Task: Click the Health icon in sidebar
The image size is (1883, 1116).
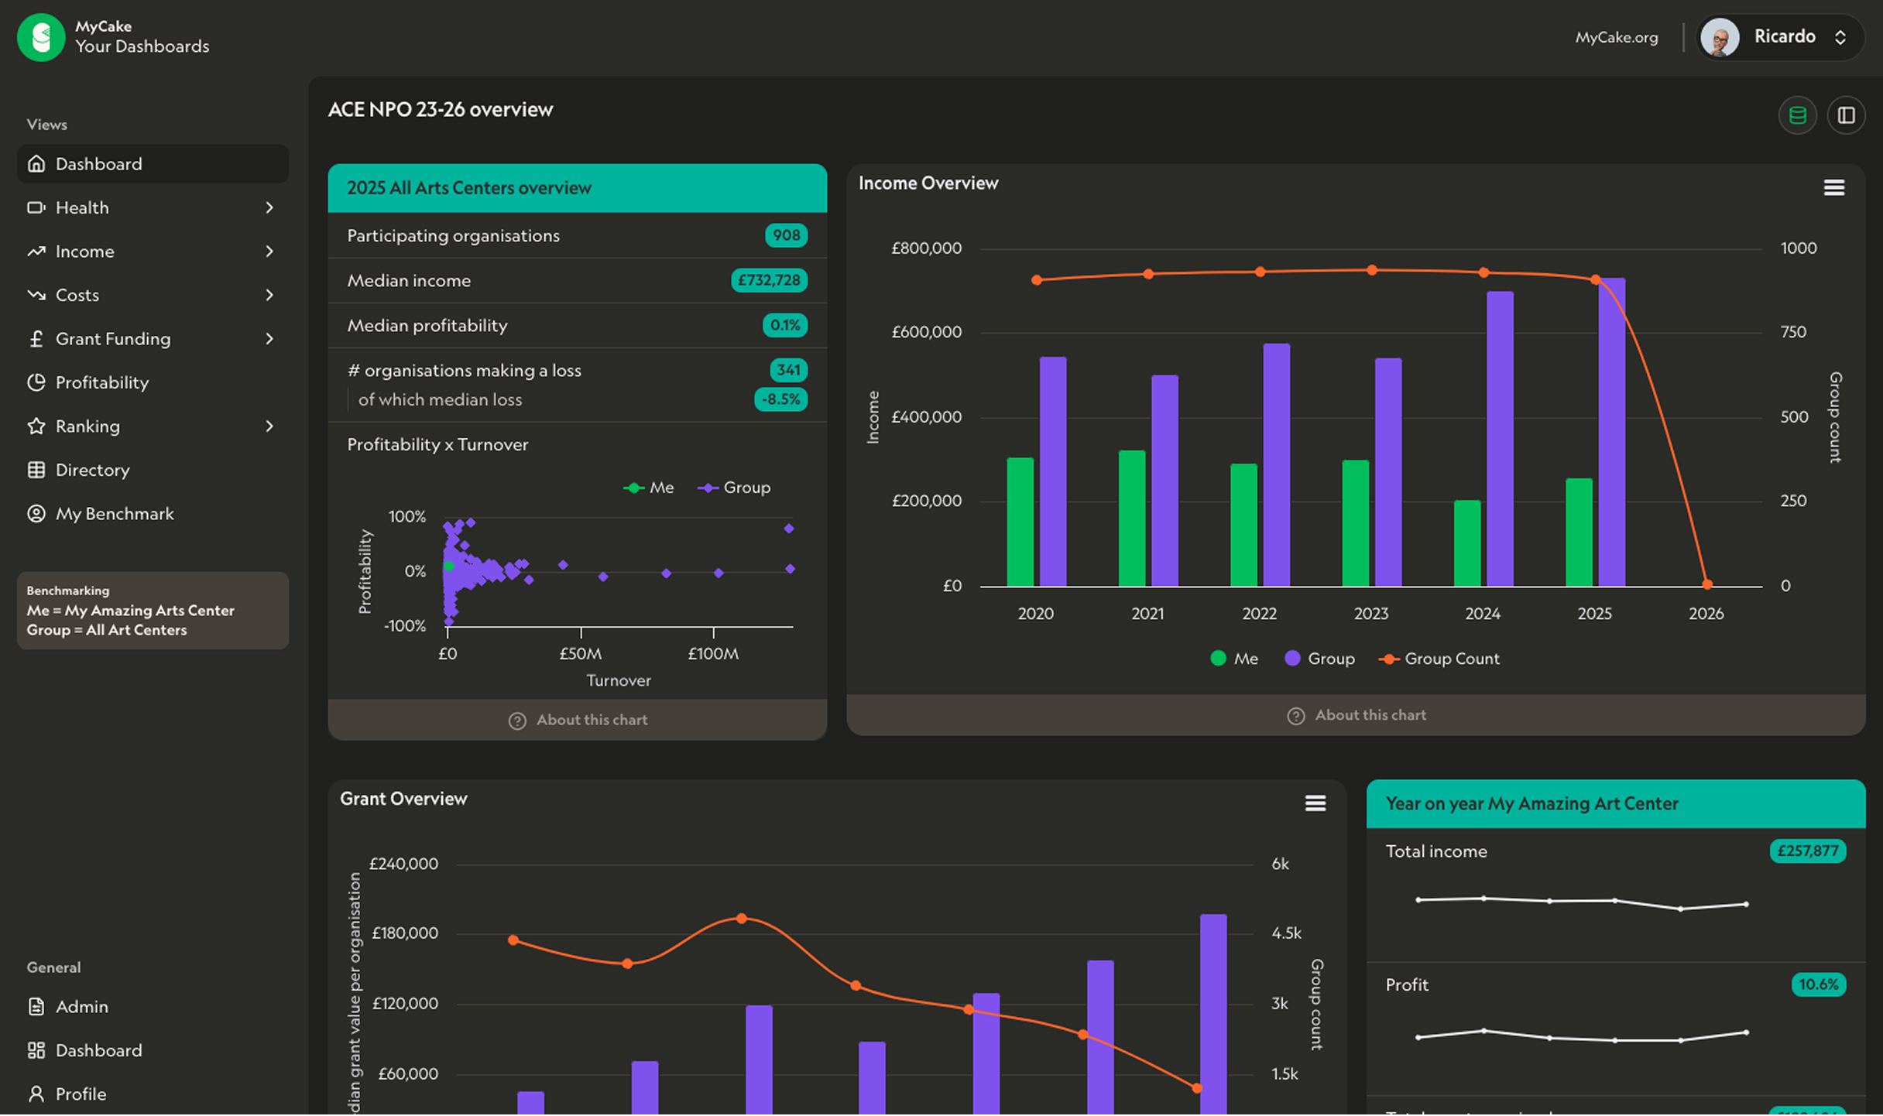Action: tap(36, 207)
